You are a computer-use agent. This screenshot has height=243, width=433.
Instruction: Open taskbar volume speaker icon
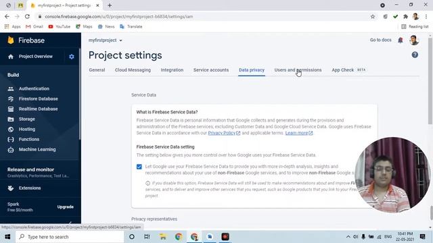355,237
